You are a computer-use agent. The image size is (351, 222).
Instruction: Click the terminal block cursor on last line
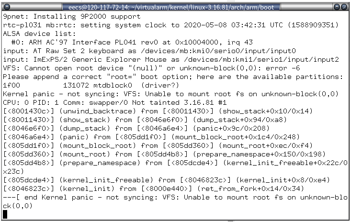coord(5,214)
